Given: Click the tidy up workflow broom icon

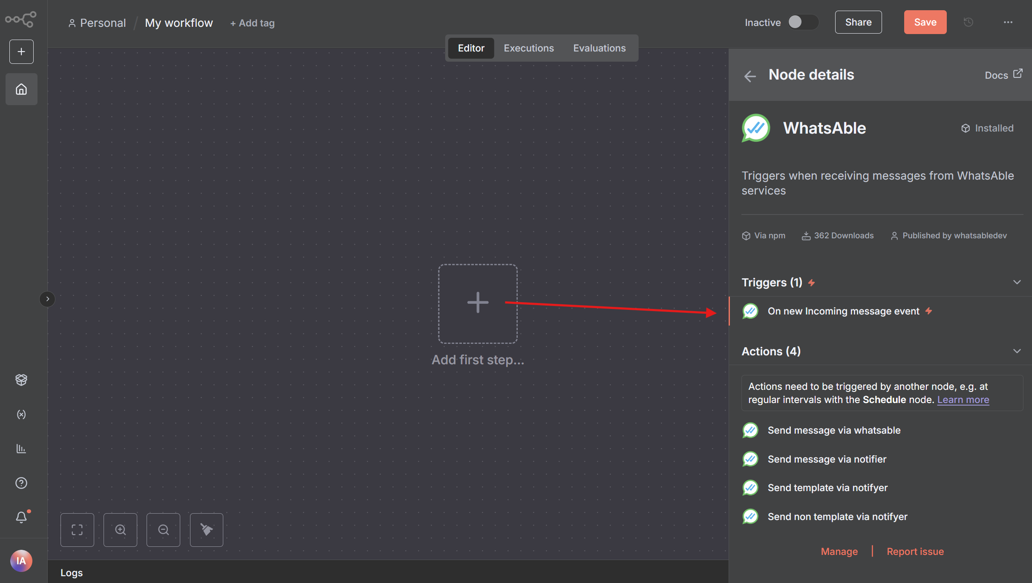Looking at the screenshot, I should [207, 530].
